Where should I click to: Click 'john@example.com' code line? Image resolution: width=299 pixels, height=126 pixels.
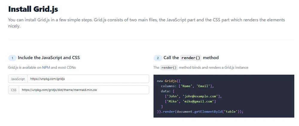tap(193, 96)
